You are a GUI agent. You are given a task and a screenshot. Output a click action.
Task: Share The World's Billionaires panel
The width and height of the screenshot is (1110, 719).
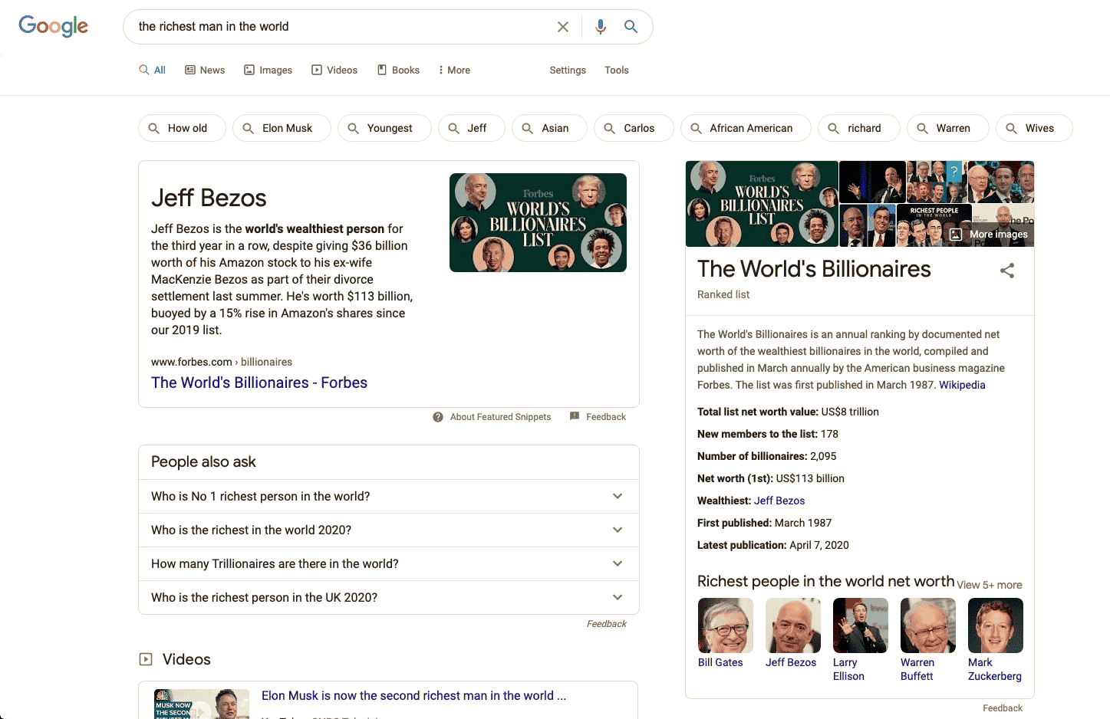click(1006, 271)
